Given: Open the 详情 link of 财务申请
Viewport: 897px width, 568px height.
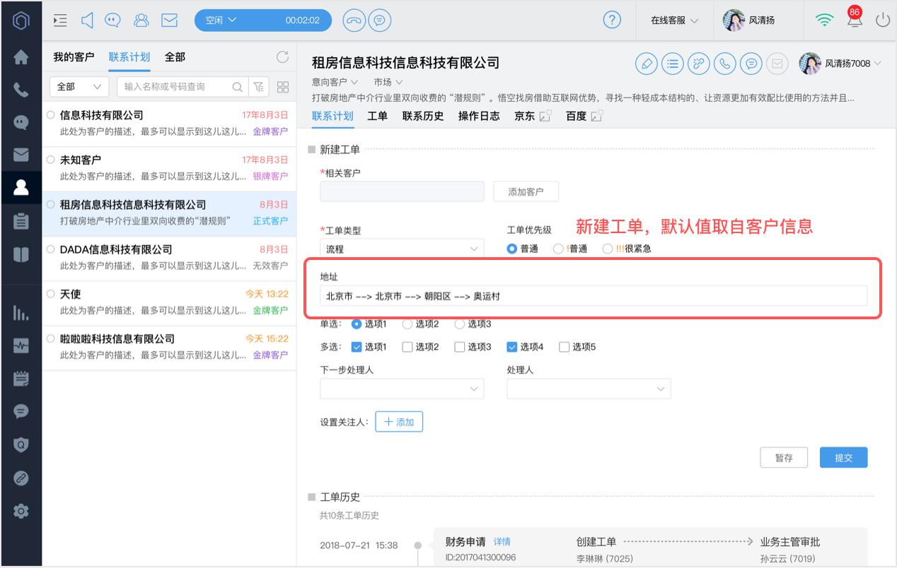Looking at the screenshot, I should [x=502, y=542].
